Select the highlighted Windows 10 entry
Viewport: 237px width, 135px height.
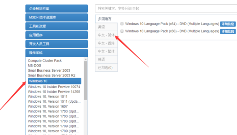[x=55, y=81]
